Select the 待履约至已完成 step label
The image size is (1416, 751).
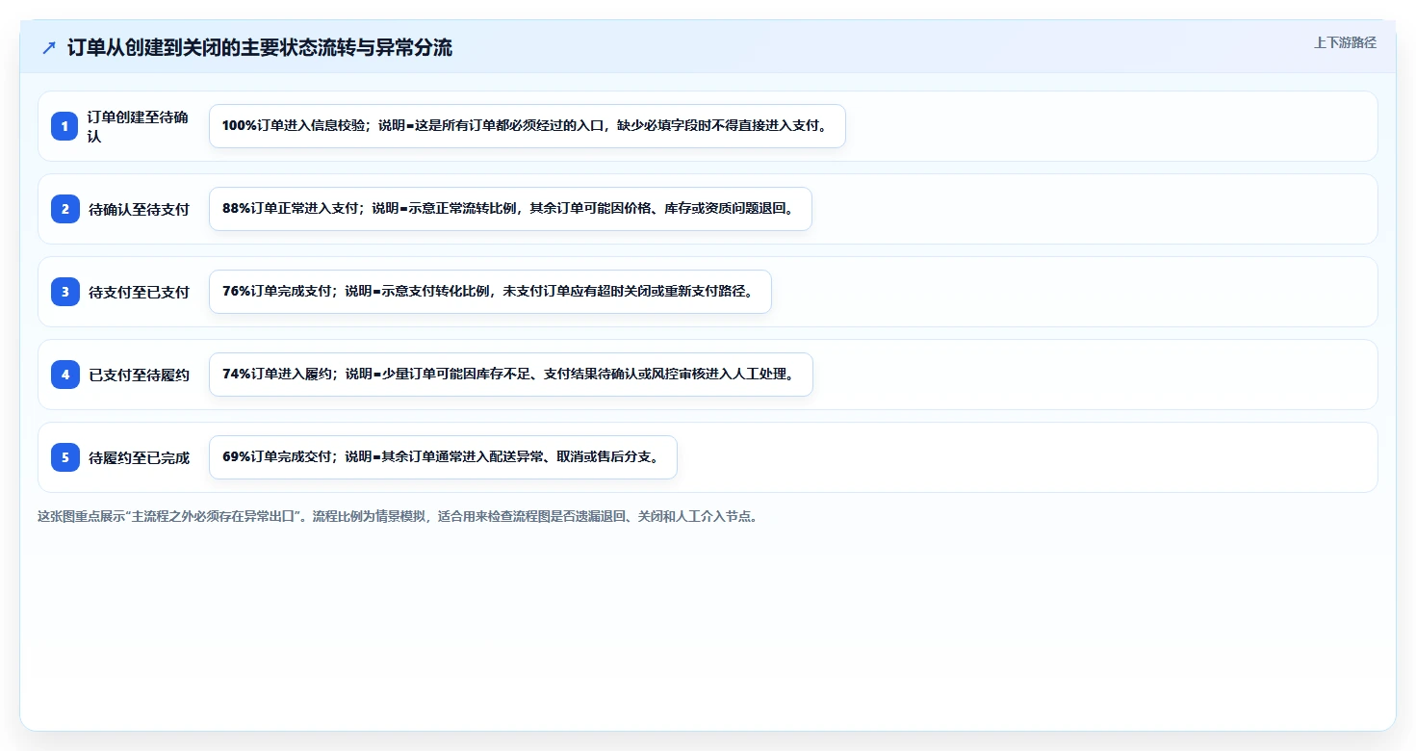pos(140,457)
